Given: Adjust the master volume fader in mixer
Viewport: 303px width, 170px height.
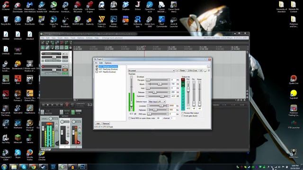Looking at the screenshot, I should [x=43, y=129].
